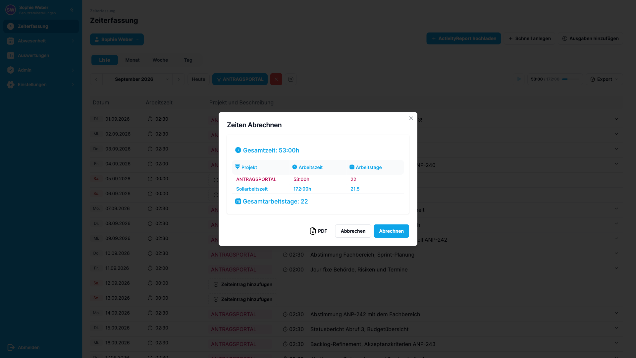The image size is (636, 358).
Task: Click the Abwesenheit calendar icon
Action: pos(11,41)
